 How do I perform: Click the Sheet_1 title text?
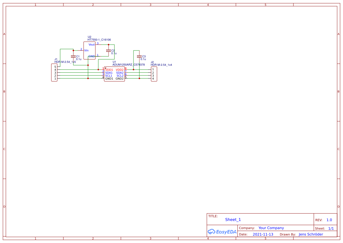pyautogui.click(x=233, y=220)
